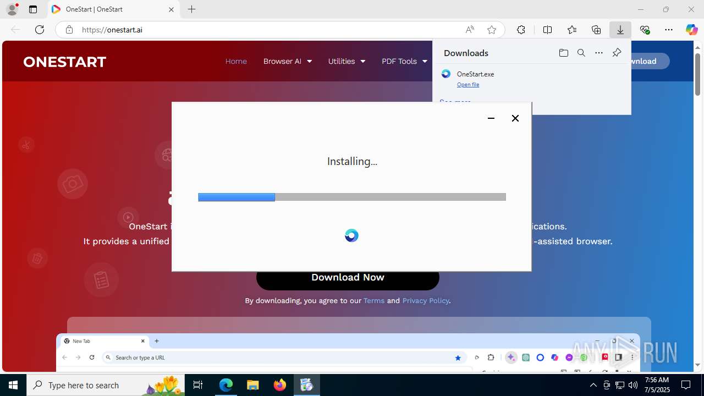The height and width of the screenshot is (396, 704).
Task: Open more options in Downloads panel
Action: pyautogui.click(x=599, y=53)
